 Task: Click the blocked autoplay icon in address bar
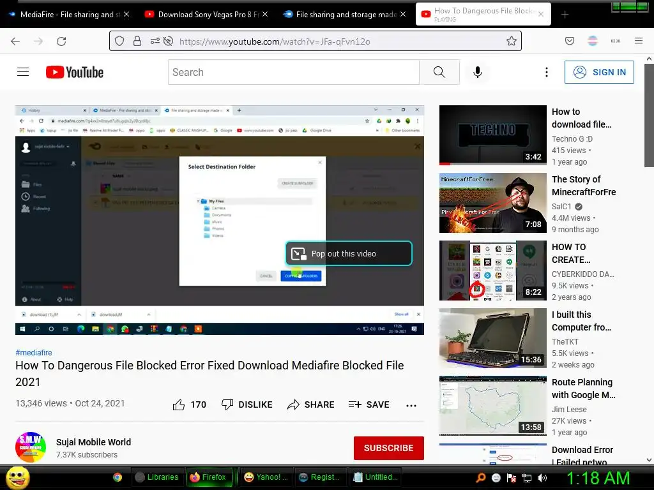pos(168,41)
